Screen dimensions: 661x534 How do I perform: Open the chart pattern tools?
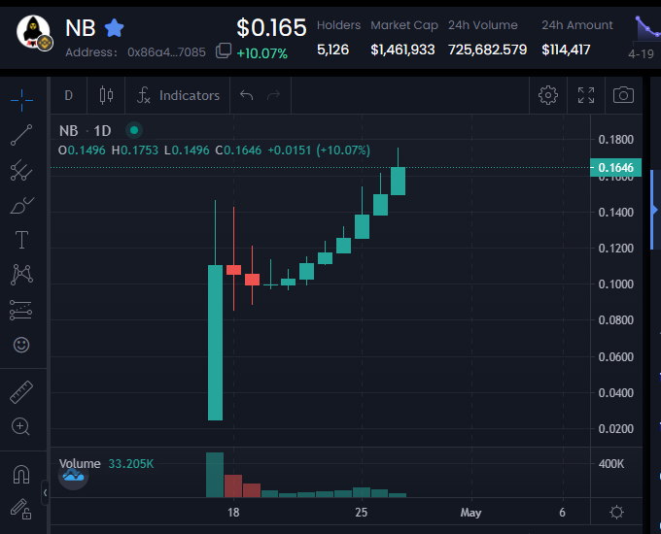coord(21,275)
